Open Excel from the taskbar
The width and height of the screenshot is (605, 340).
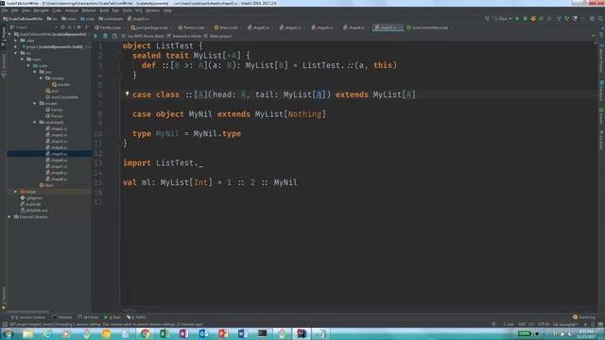[x=164, y=333]
